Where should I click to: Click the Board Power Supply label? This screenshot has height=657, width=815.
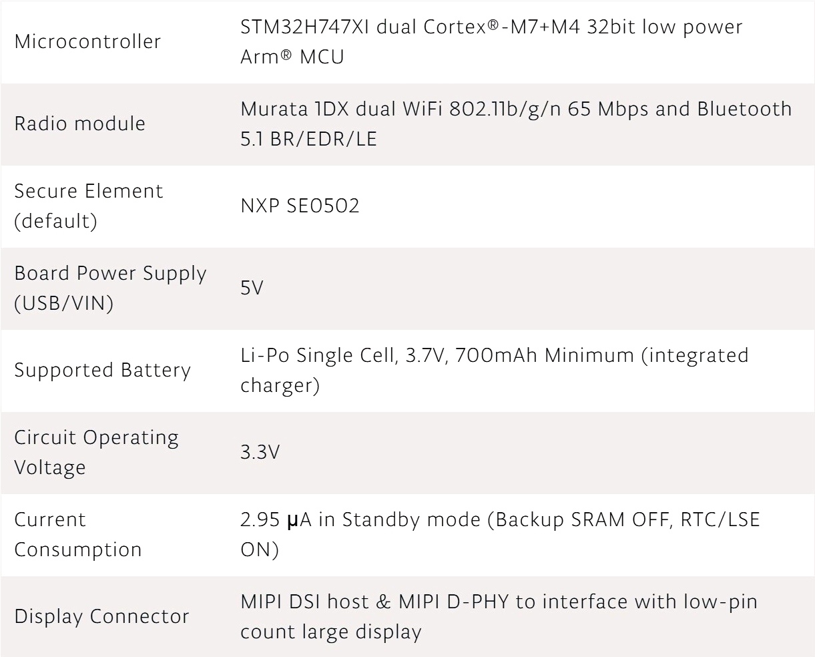pyautogui.click(x=110, y=288)
